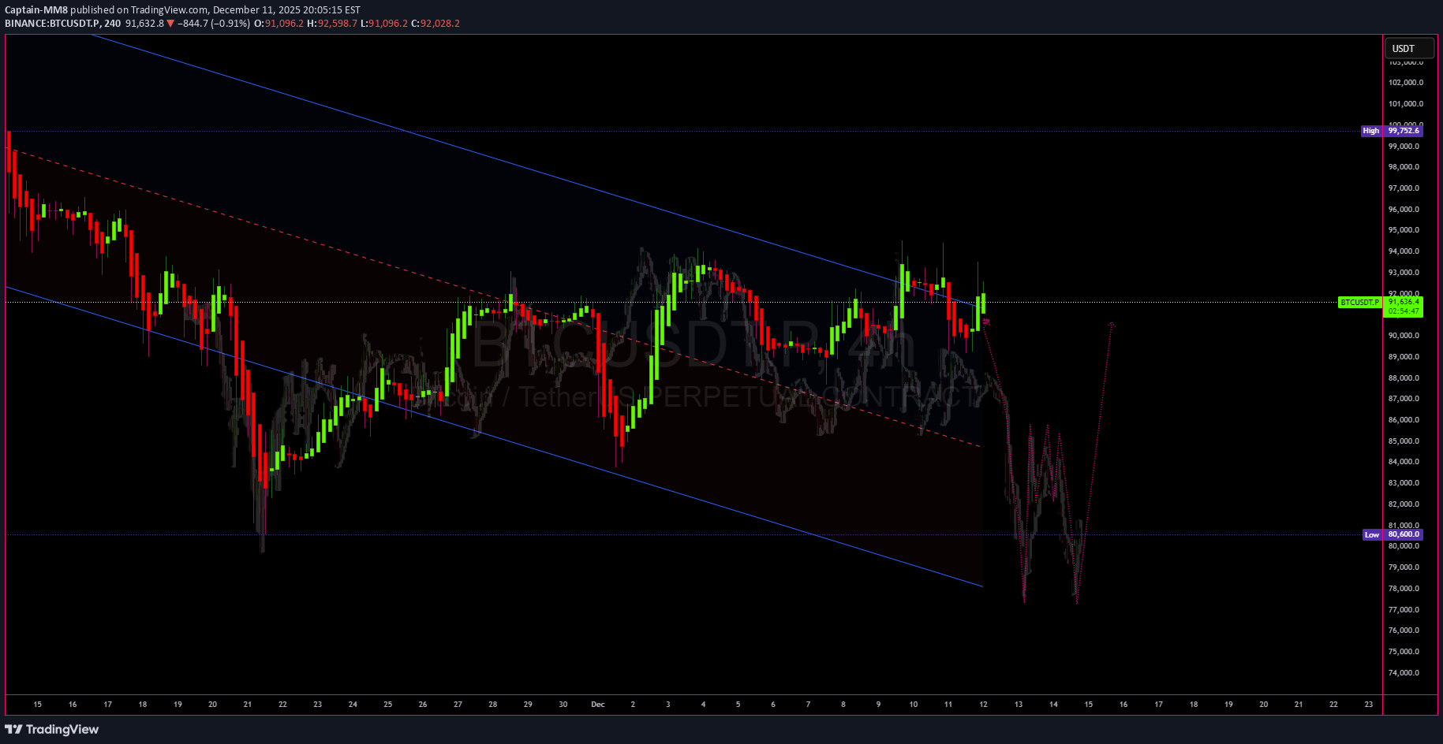Open the USDT currency dropdown
The width and height of the screenshot is (1443, 744).
tap(1409, 48)
